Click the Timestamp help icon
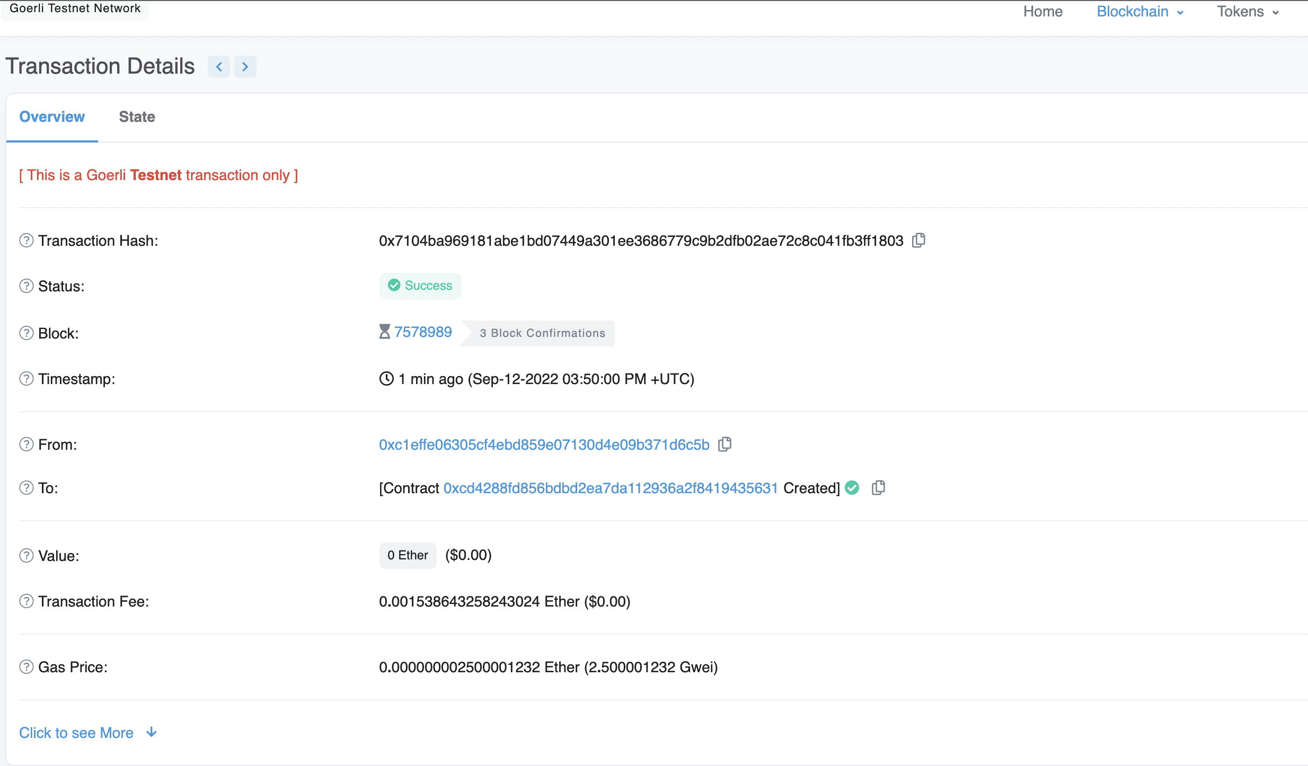The height and width of the screenshot is (766, 1308). tap(26, 379)
